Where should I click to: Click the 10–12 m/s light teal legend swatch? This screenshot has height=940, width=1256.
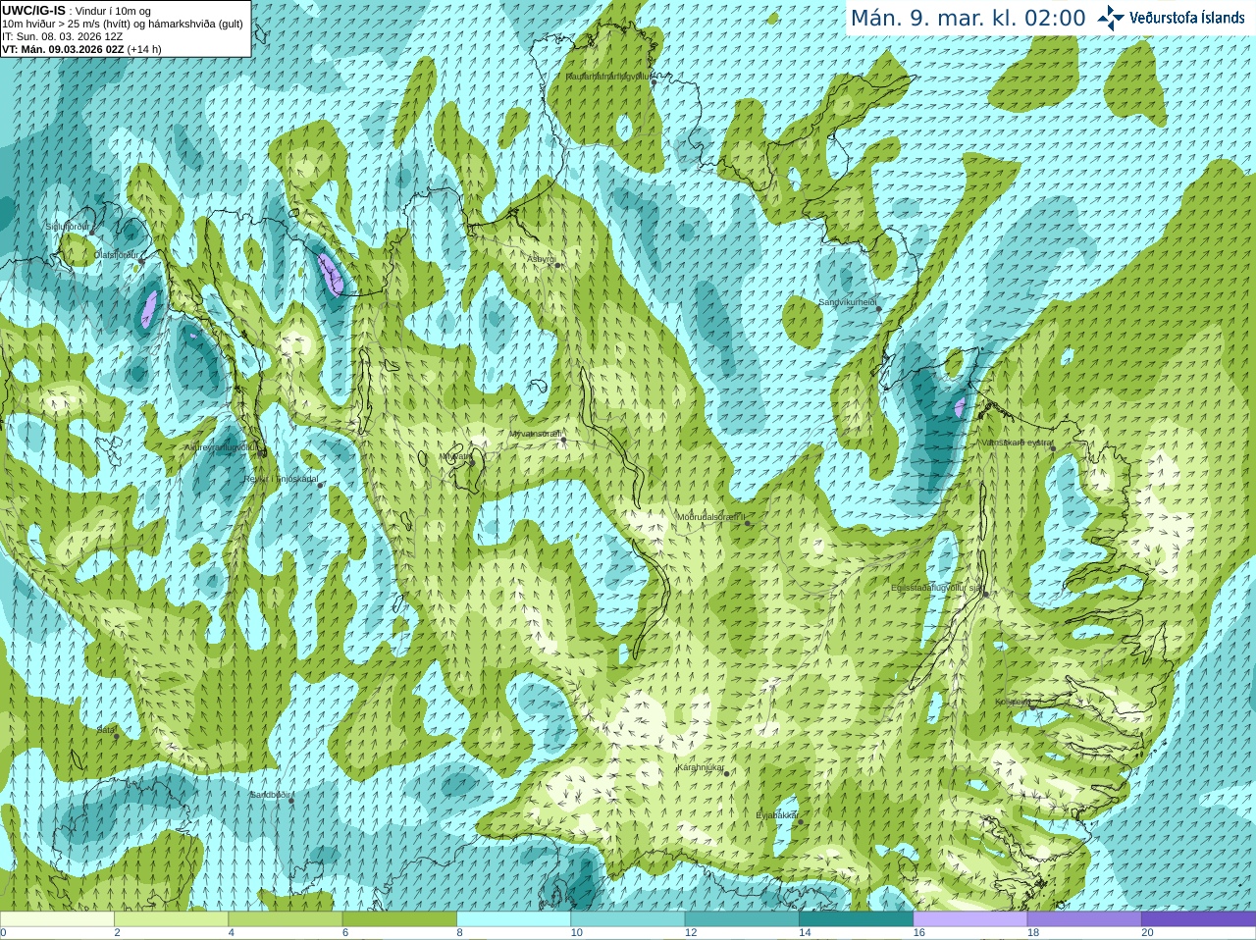coord(627,919)
